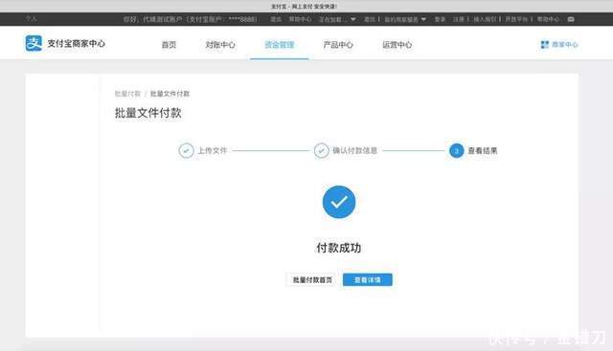Open the 批量付款 breadcrumb link
Image resolution: width=613 pixels, height=351 pixels.
[x=127, y=94]
